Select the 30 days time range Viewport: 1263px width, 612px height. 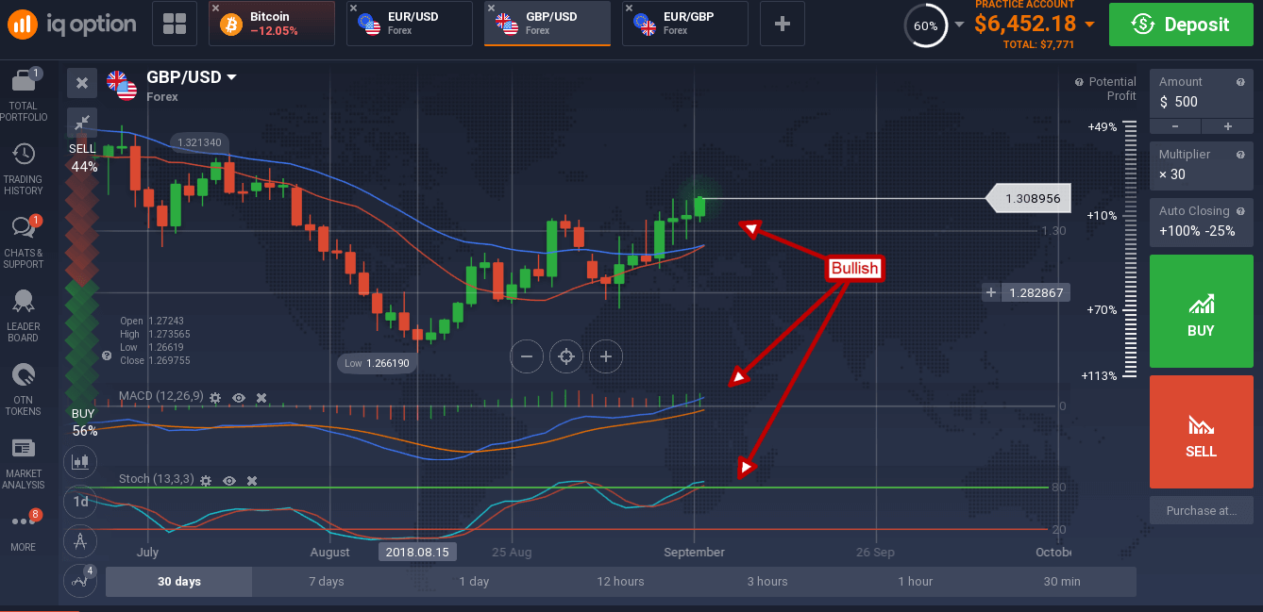[x=179, y=582]
